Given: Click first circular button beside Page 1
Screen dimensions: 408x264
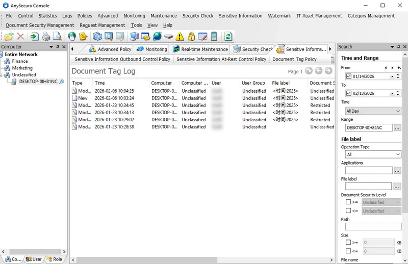Looking at the screenshot, I should pos(309,71).
